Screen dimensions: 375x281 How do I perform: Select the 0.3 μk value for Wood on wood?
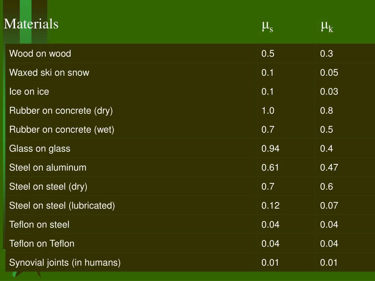tap(326, 53)
